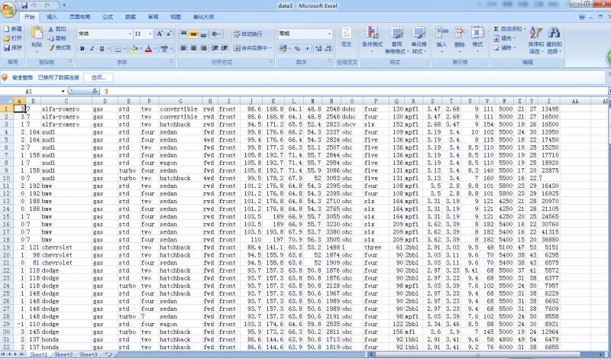The image size is (611, 359).
Task: Toggle bold formatting (B)
Action: point(82,48)
